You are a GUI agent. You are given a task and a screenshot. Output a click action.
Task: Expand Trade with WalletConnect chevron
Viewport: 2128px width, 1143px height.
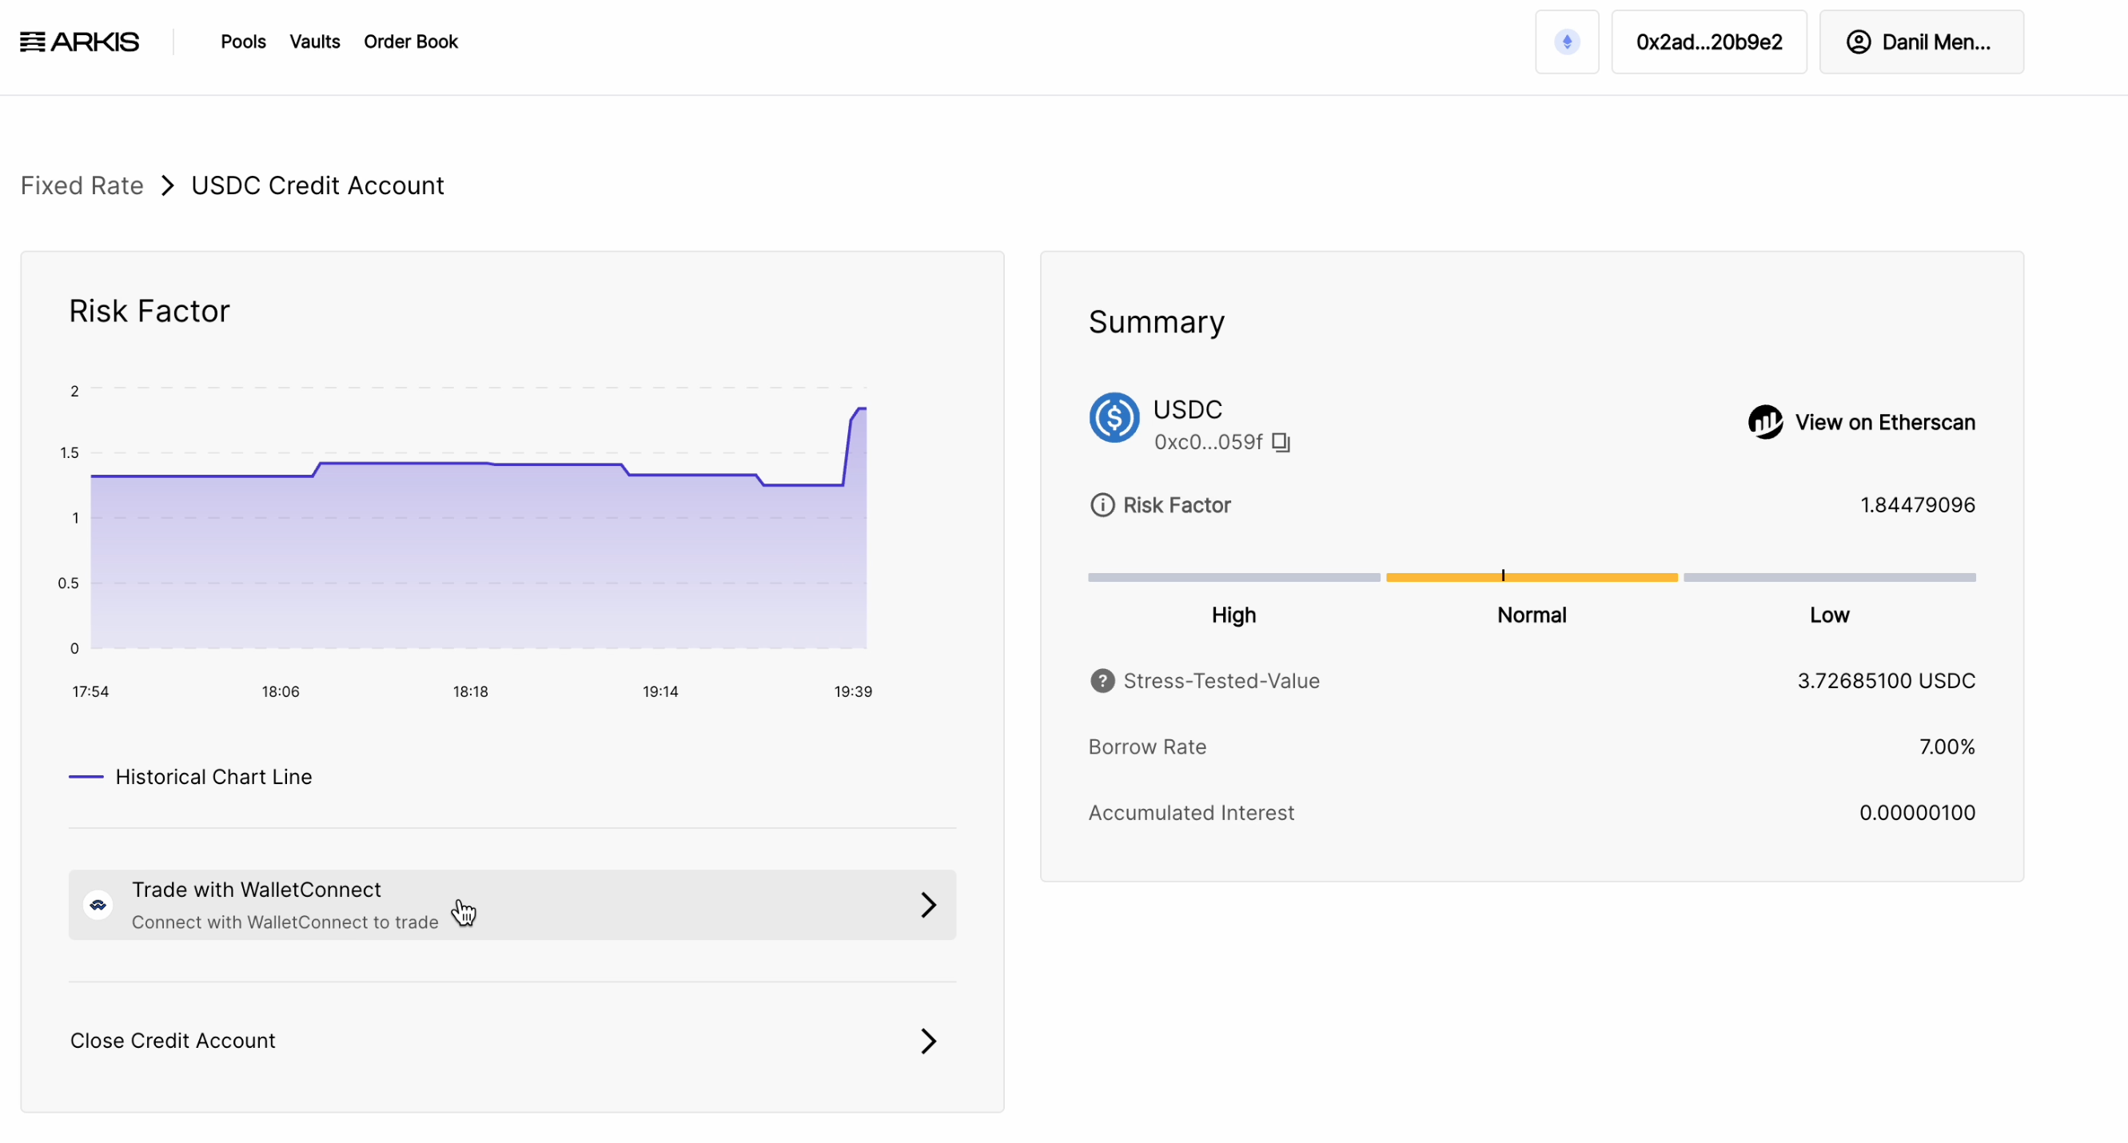coord(927,905)
